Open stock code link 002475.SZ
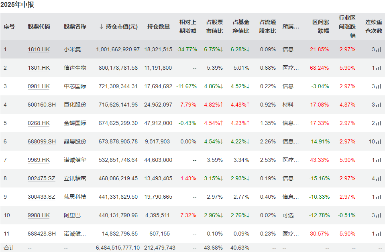This screenshot has height=252, width=385. (41, 178)
